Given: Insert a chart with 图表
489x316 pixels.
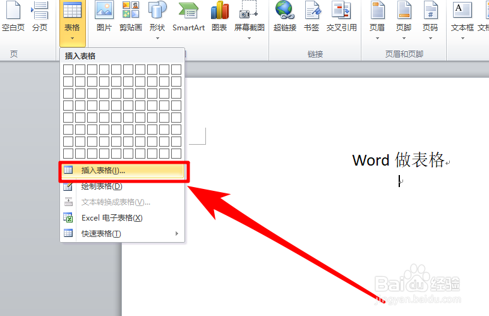Looking at the screenshot, I should [x=219, y=16].
